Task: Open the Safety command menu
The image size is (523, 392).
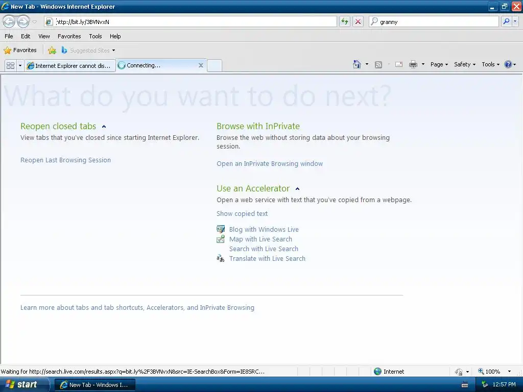Action: click(465, 64)
